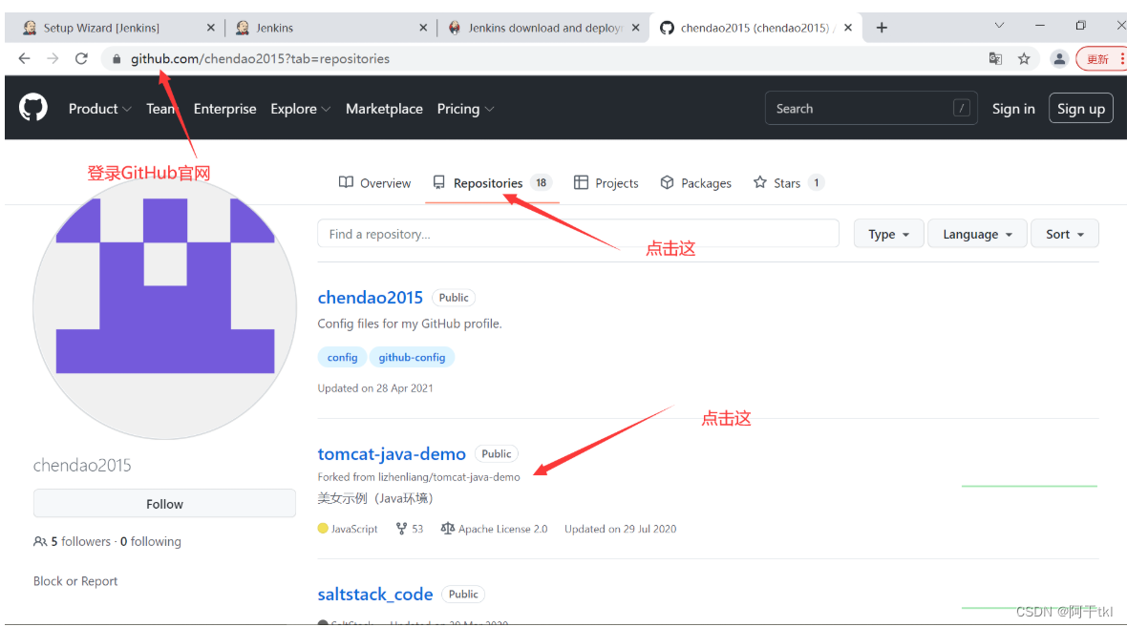Bookmark this page with the star icon

click(1024, 59)
